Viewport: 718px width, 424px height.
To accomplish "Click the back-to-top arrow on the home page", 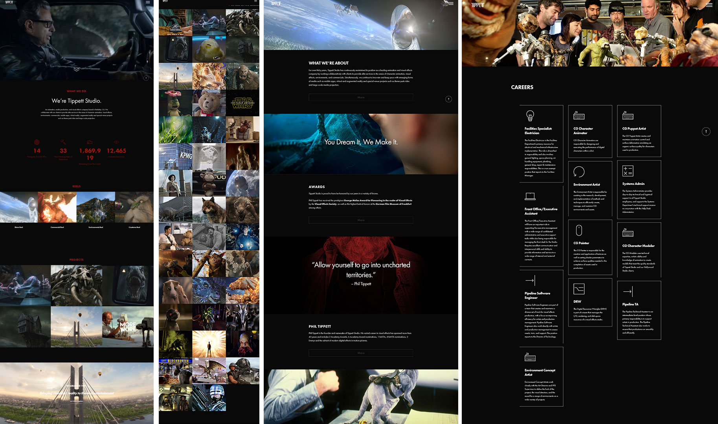I will coord(146,78).
